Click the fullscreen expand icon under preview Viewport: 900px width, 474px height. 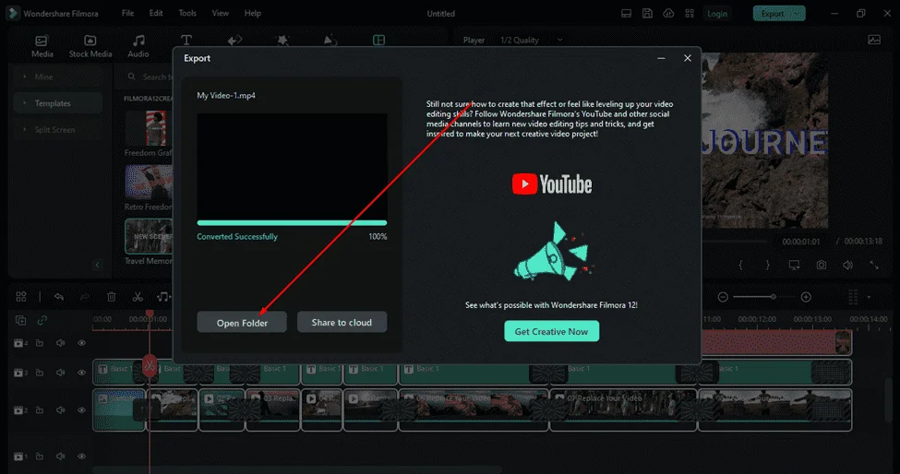874,265
